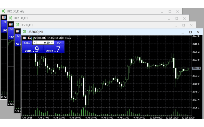The height and width of the screenshot is (127, 204).
Task: Click the one-click trading icon in US30,H1 window
Action: (x=18, y=31)
